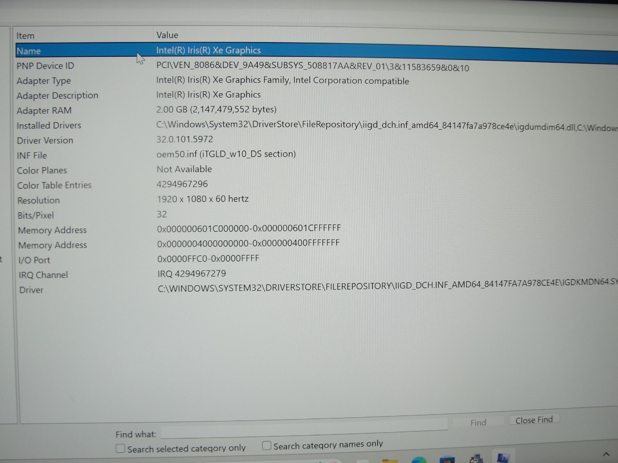Tick the Search category names only checkbox
The height and width of the screenshot is (463, 618).
tap(267, 446)
